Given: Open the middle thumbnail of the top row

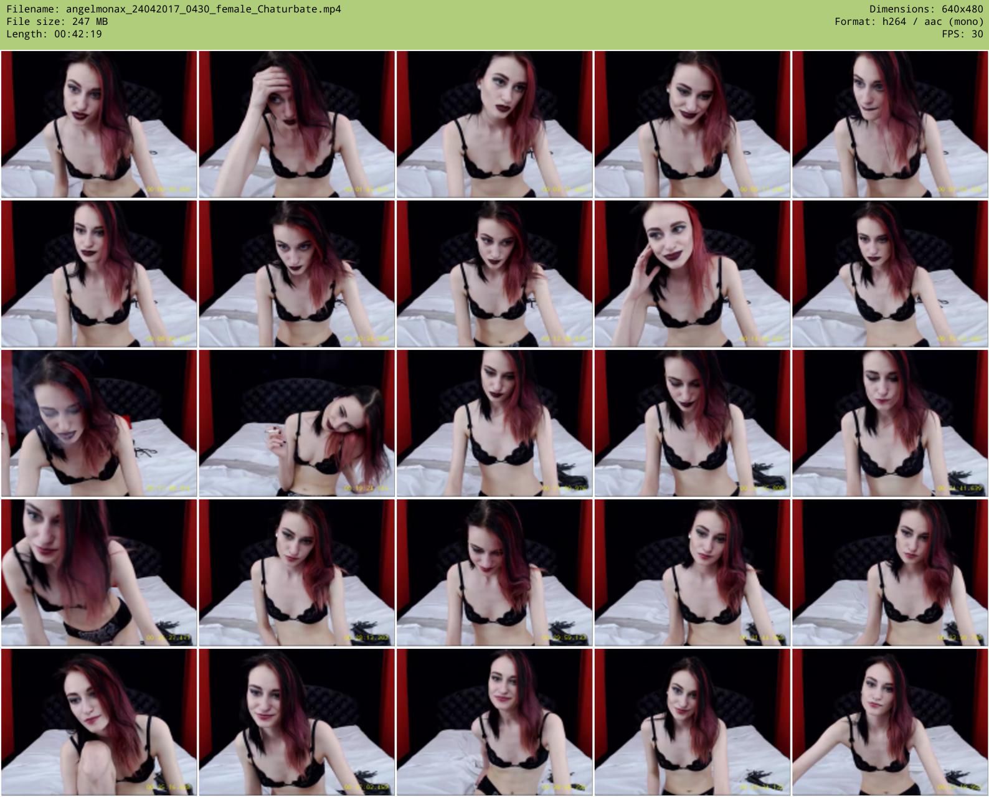Looking at the screenshot, I should click(494, 125).
